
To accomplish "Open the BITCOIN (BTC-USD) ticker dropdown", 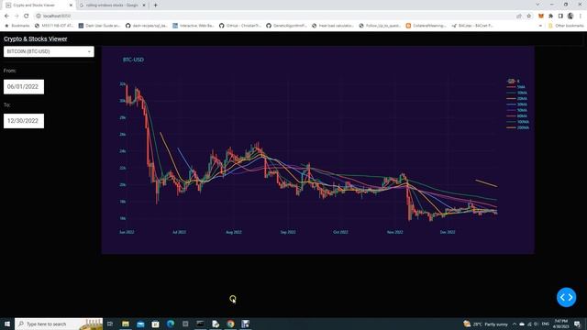I will pos(49,51).
